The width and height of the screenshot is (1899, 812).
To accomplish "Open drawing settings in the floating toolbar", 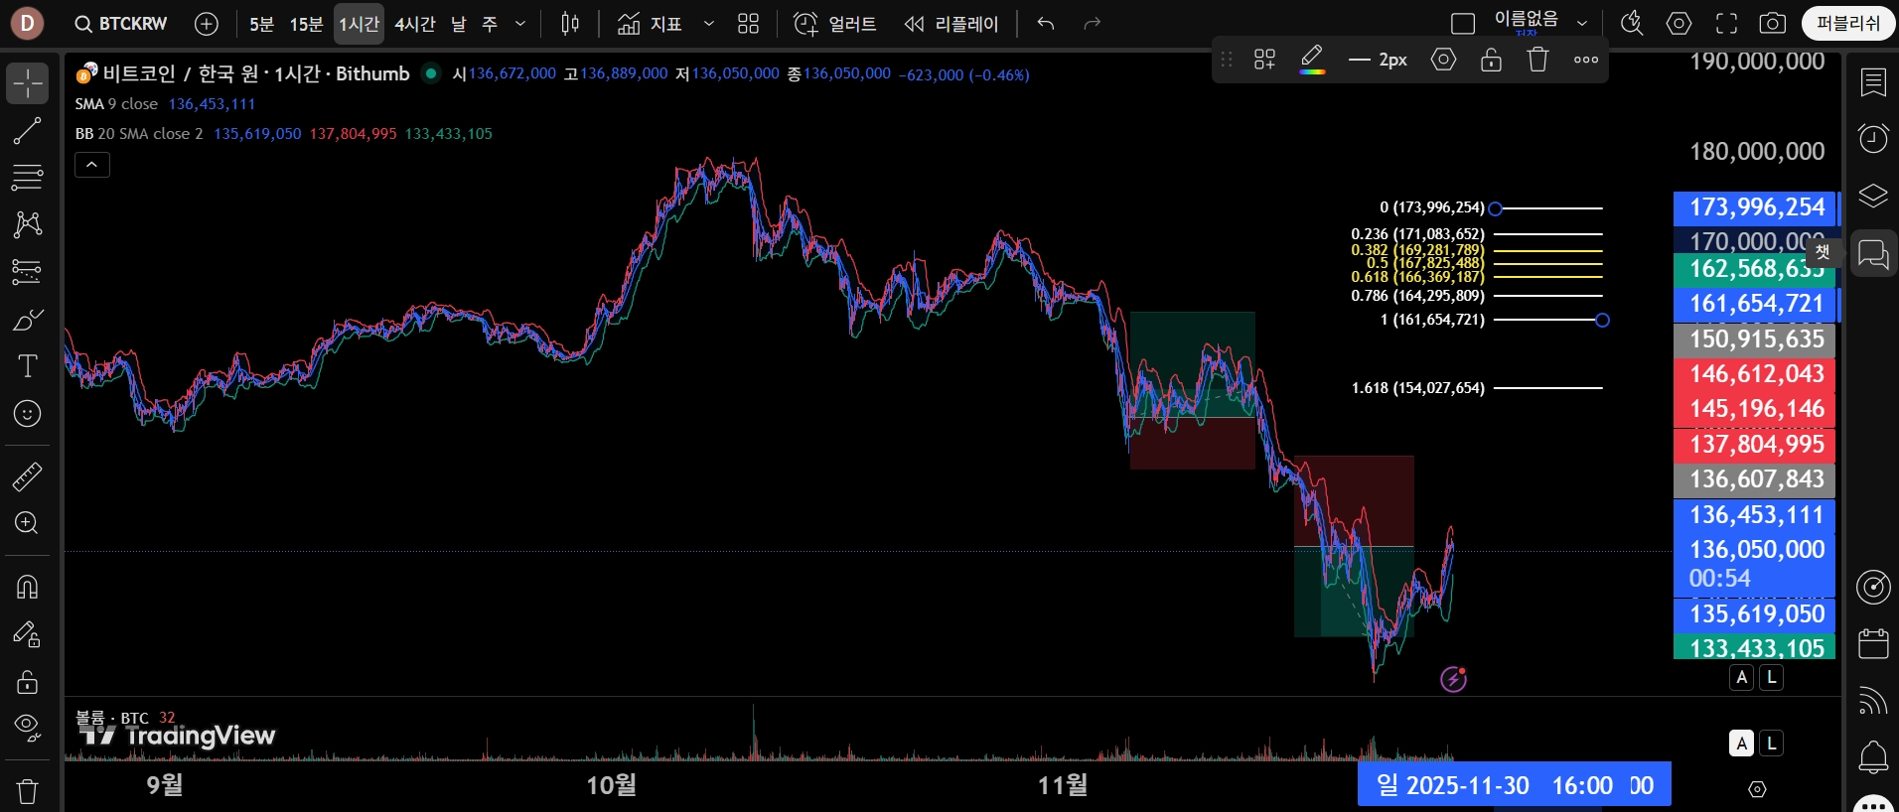I will point(1444,61).
